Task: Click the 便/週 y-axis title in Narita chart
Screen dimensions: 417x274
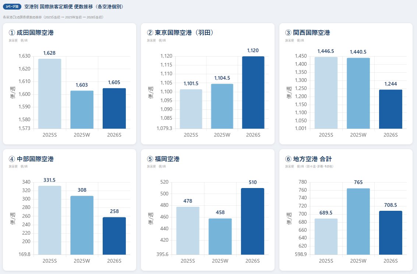Action: click(x=13, y=93)
